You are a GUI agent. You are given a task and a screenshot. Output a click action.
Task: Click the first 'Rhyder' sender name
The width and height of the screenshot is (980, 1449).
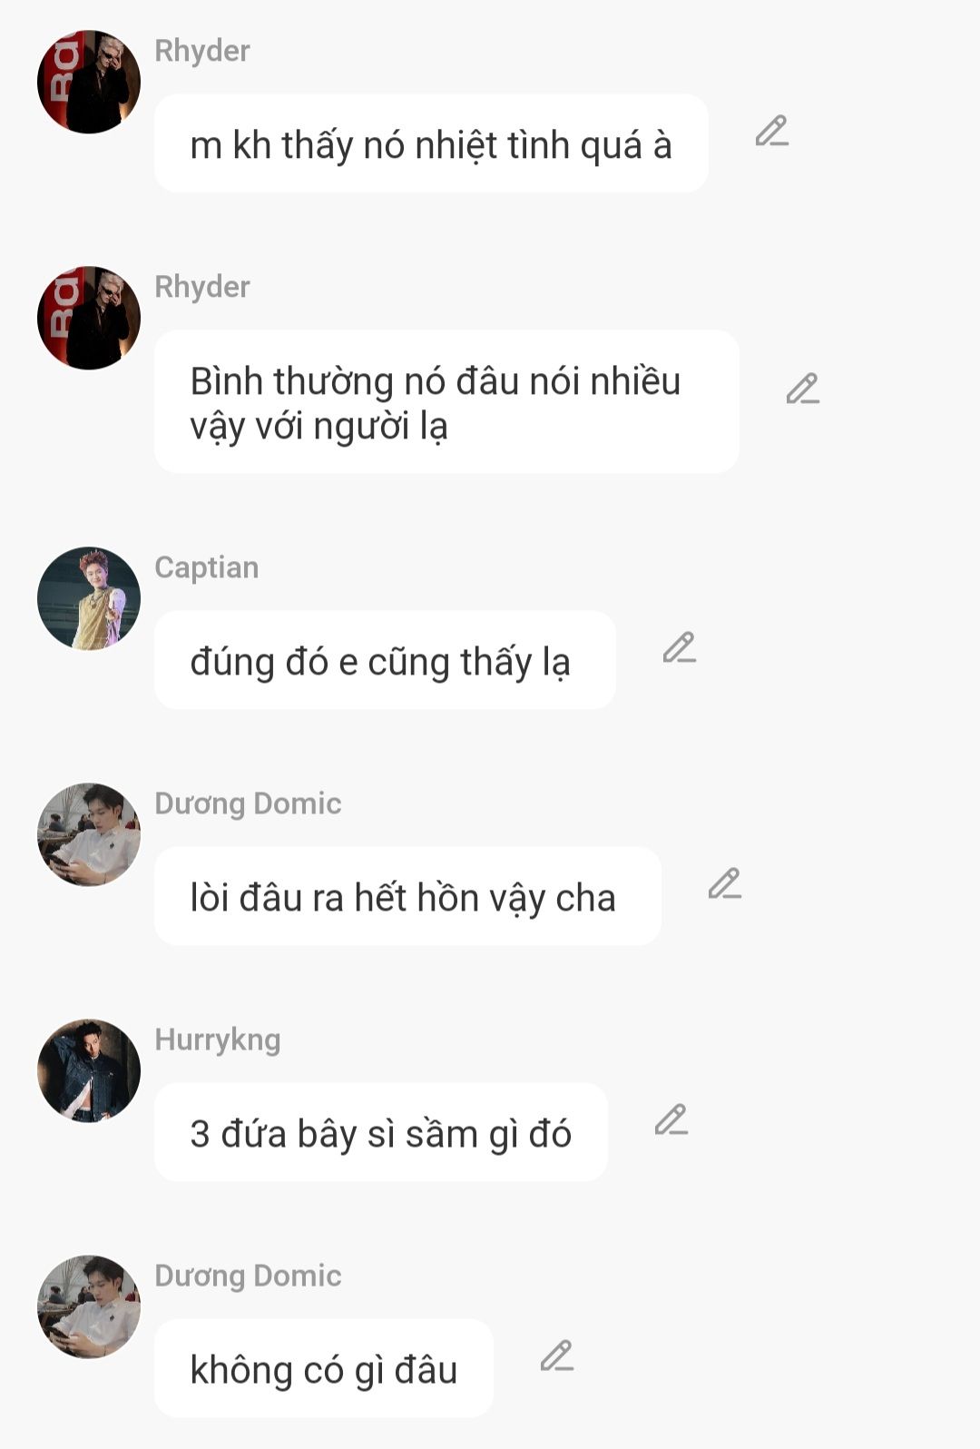(202, 51)
